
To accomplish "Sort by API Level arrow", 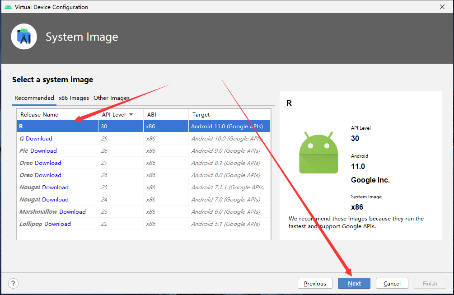I will point(131,115).
